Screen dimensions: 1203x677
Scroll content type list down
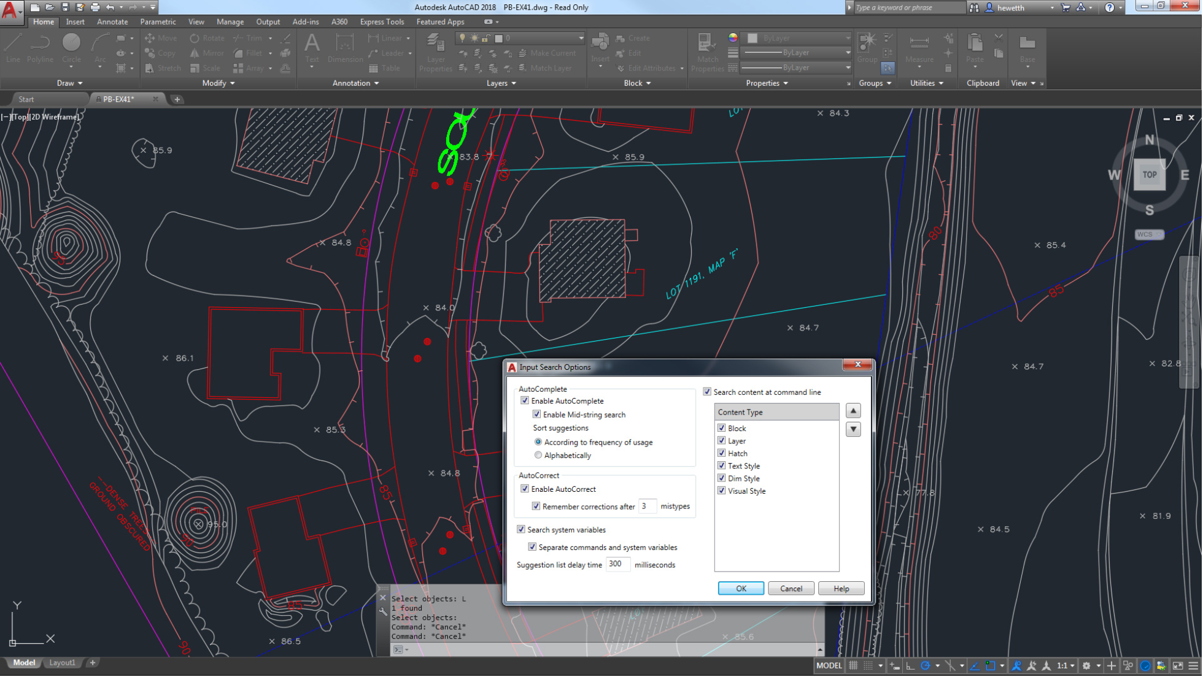point(854,429)
